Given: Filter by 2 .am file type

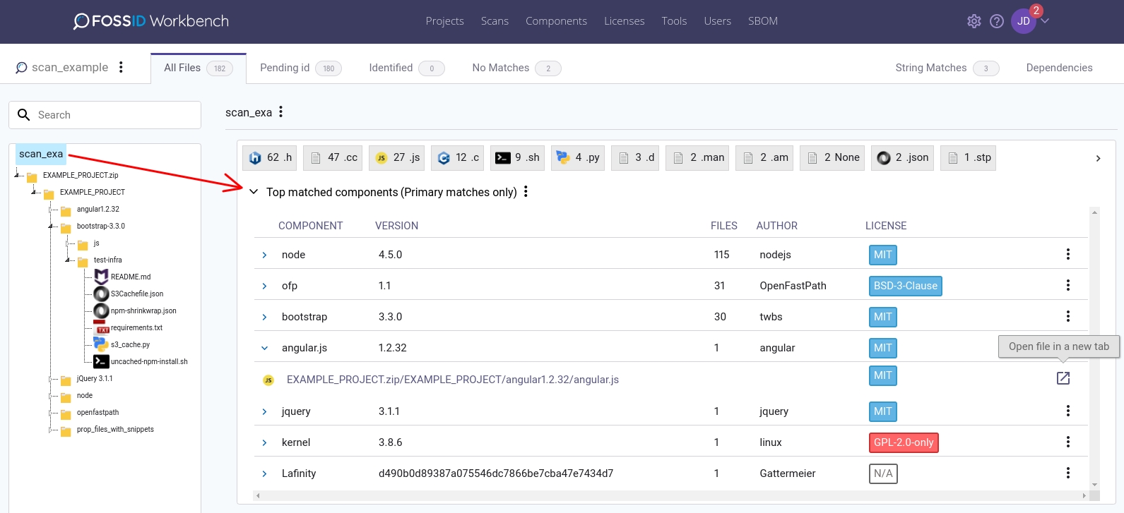Looking at the screenshot, I should coord(764,157).
